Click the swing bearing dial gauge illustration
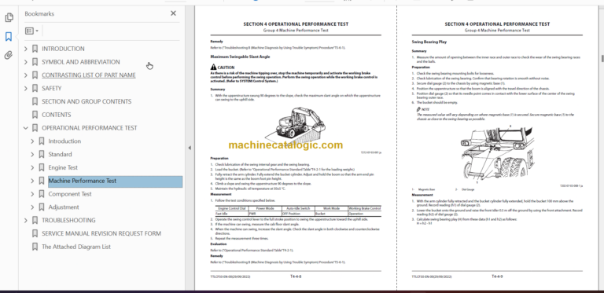This screenshot has width=604, height=293. pyautogui.click(x=498, y=154)
